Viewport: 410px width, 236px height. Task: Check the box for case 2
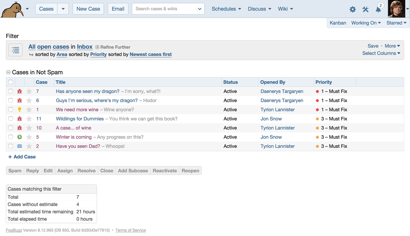point(11,146)
